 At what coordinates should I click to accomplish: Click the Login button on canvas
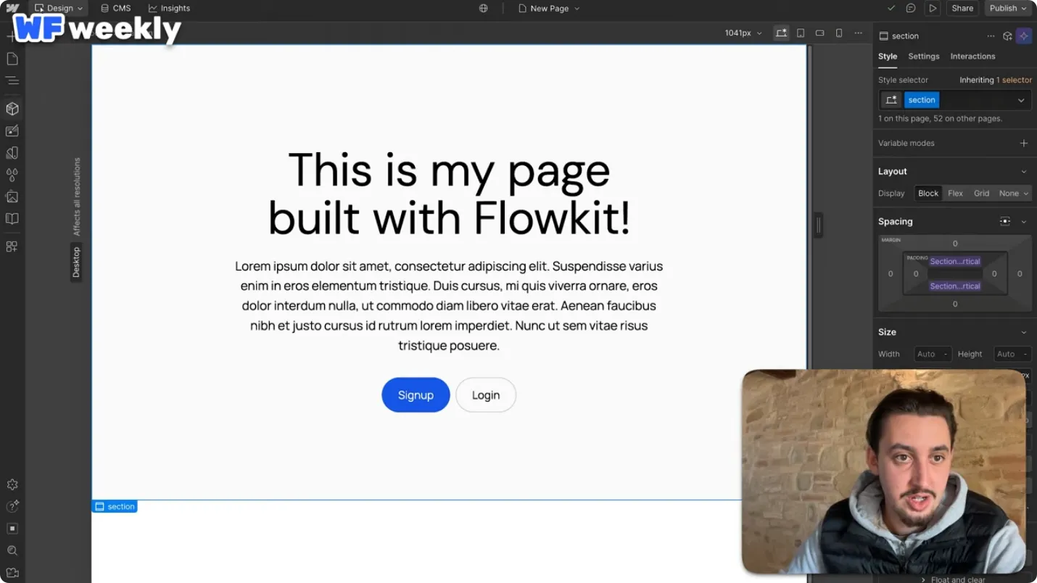click(486, 395)
